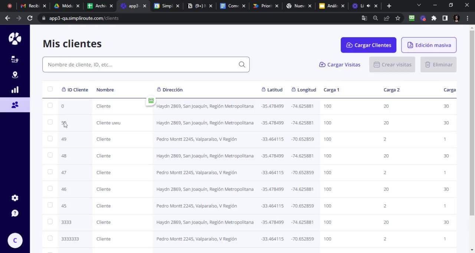
Task: Open the Chrome tab search dropdown
Action: point(419,6)
